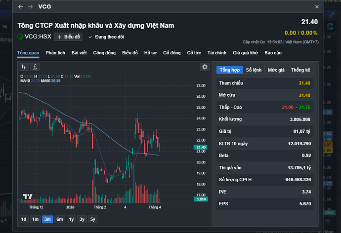Go back with the left arrow
Viewport: 341px width, 233px height.
pos(21,7)
